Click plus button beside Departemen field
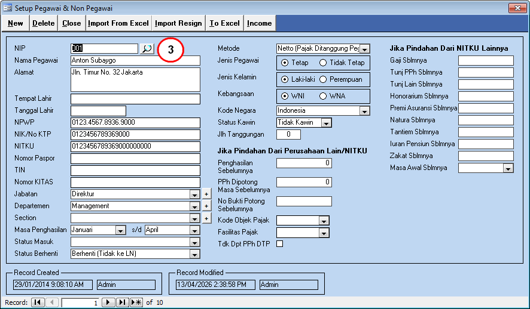 pyautogui.click(x=206, y=206)
